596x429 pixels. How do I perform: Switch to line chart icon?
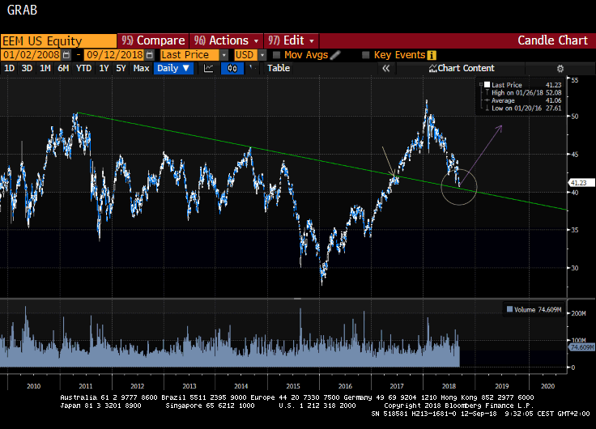pyautogui.click(x=209, y=68)
